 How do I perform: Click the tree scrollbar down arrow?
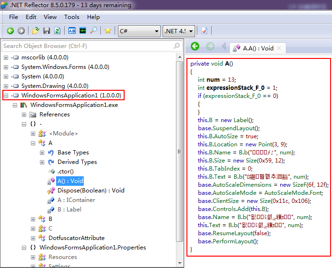180,263
